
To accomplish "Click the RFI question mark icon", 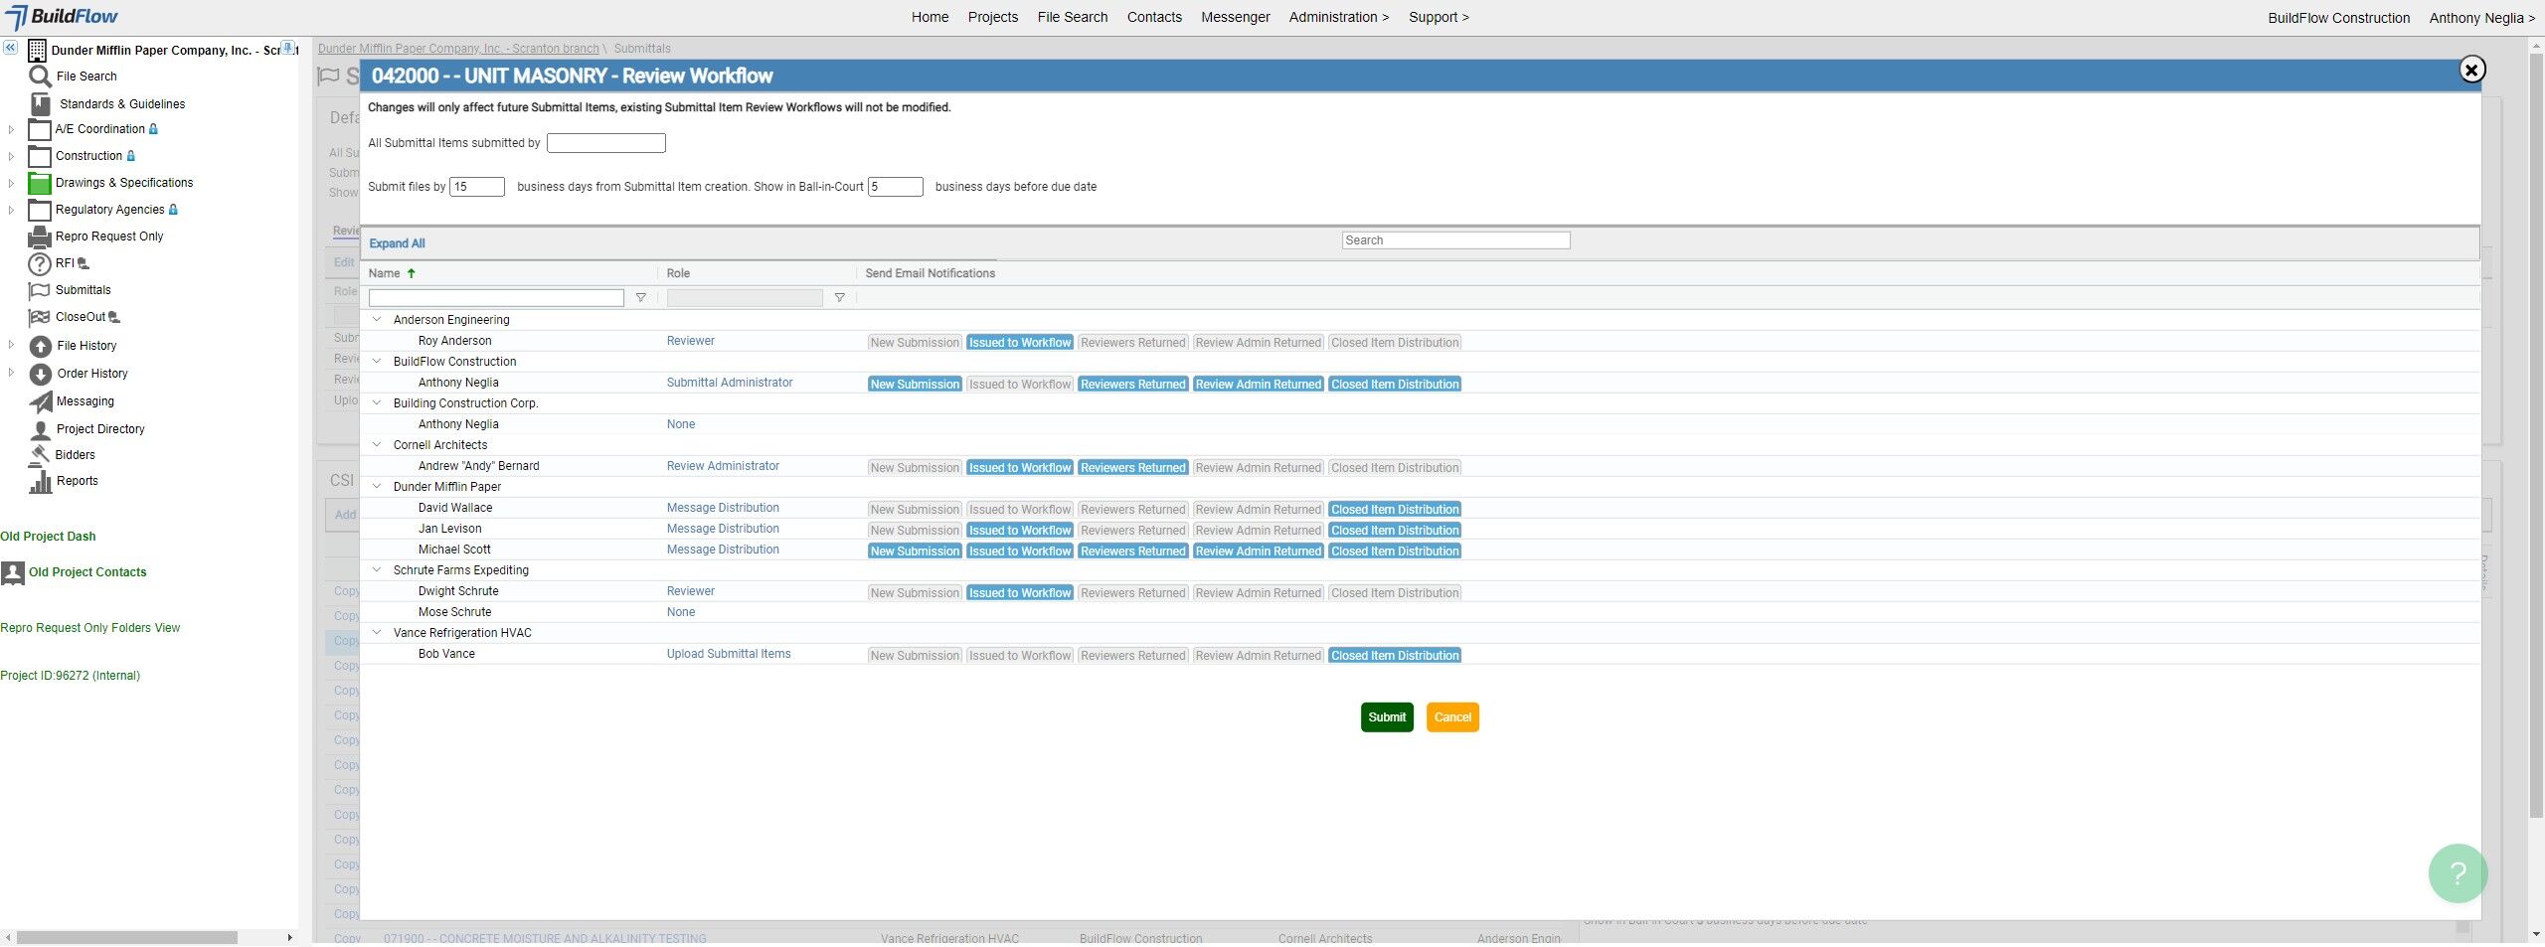I will 39,263.
